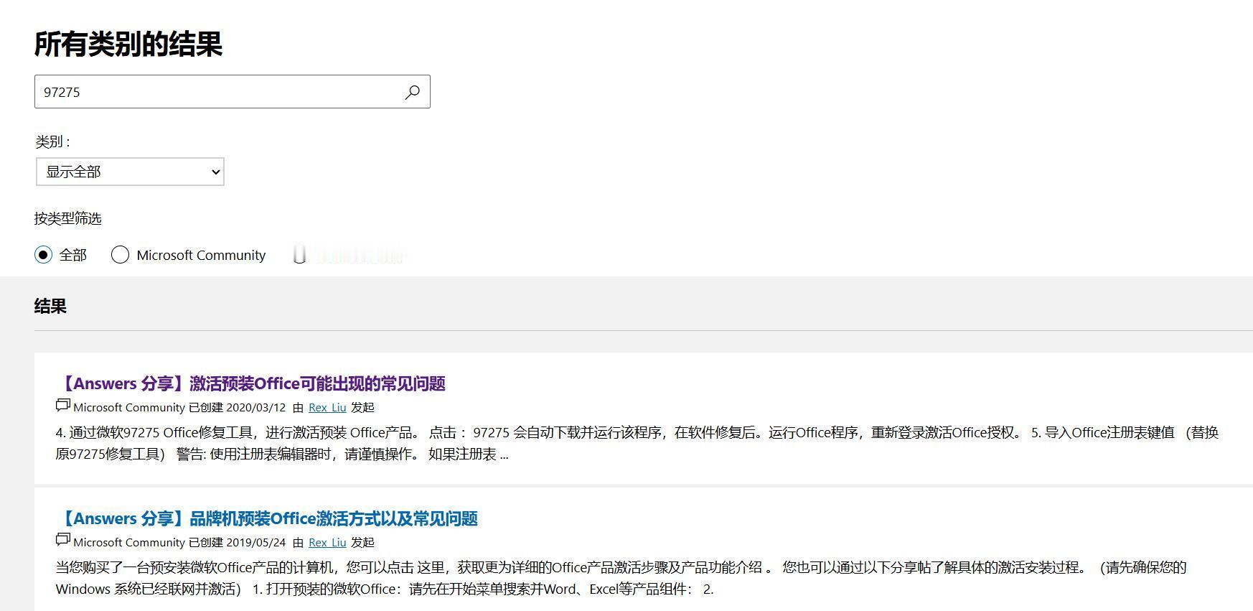Select the 全部 radio button
1253x611 pixels.
click(43, 255)
